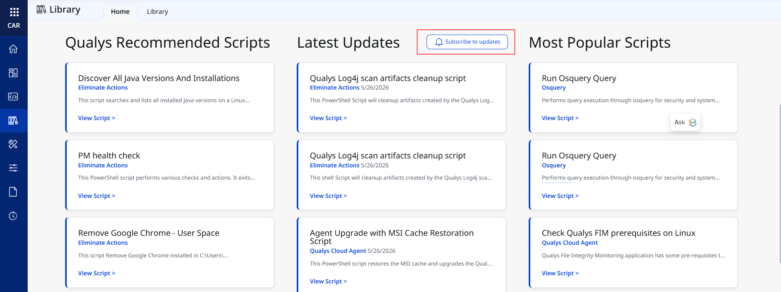Open the document reports sidebar icon
The width and height of the screenshot is (781, 292).
pos(13,192)
